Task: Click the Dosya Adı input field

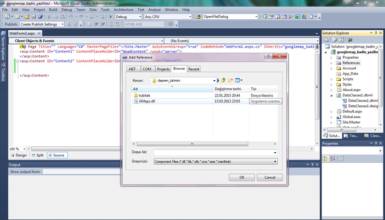Action: 216,152
